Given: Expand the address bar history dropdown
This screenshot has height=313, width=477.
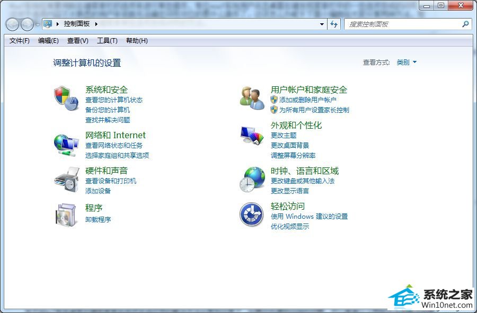Looking at the screenshot, I should click(322, 24).
